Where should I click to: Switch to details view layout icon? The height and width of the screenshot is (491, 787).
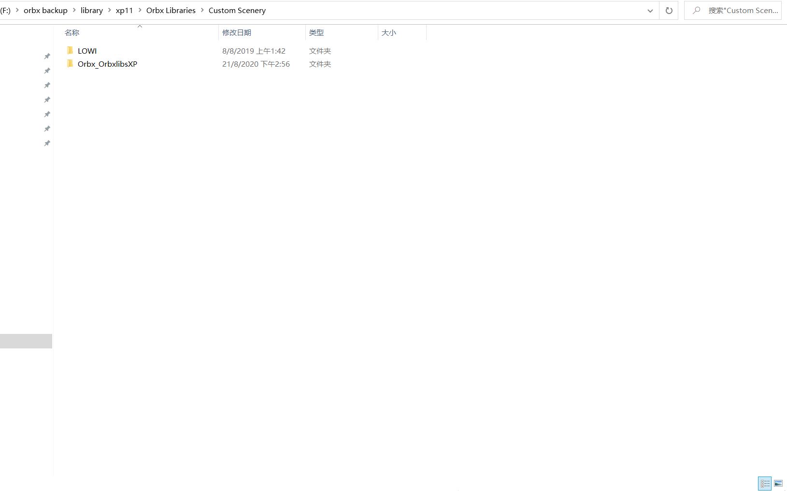765,483
